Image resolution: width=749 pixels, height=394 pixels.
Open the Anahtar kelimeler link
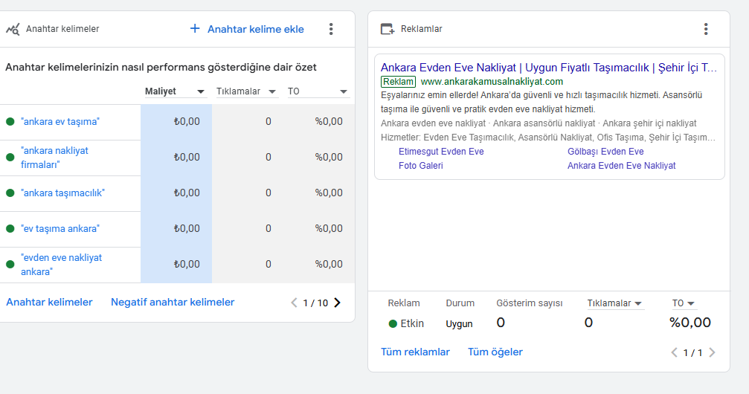49,303
